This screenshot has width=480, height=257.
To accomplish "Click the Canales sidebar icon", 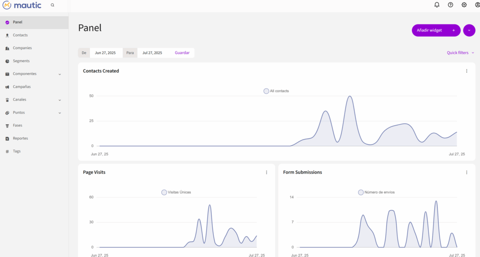I will [7, 100].
